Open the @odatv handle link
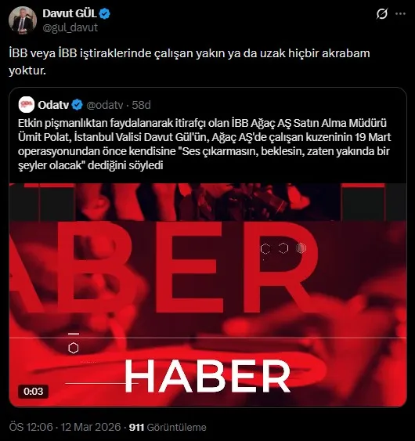Screen dimensions: 415x441 pyautogui.click(x=105, y=105)
